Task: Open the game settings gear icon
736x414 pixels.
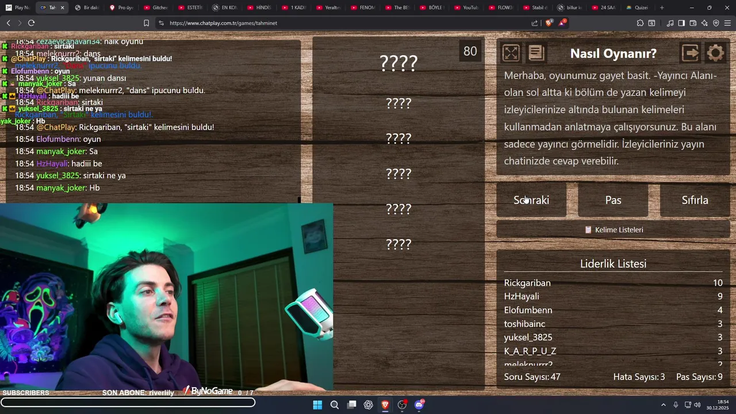Action: coord(715,53)
